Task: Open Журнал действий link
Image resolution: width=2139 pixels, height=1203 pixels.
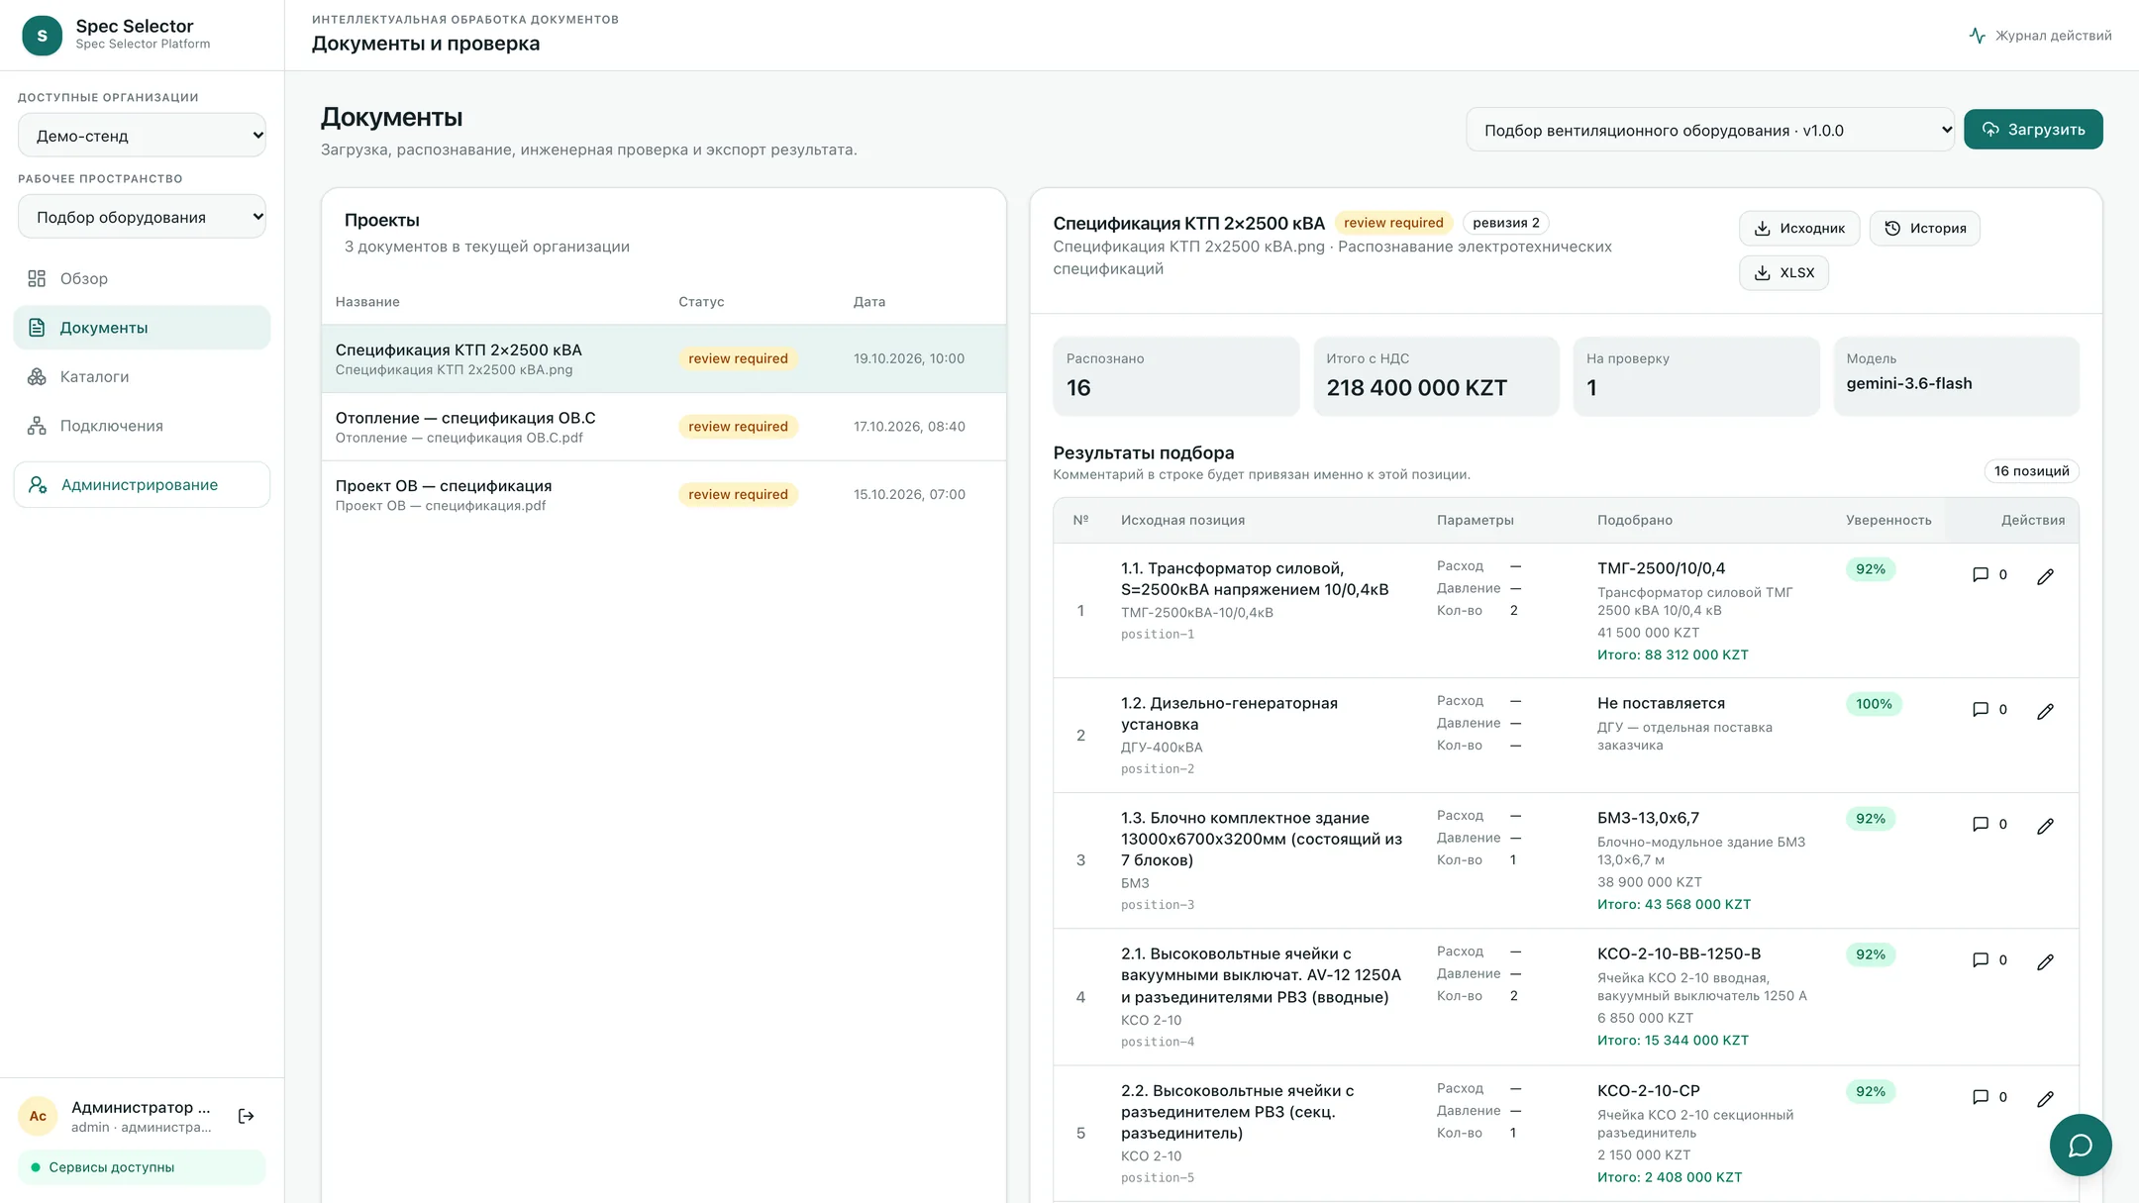Action: pos(2040,36)
